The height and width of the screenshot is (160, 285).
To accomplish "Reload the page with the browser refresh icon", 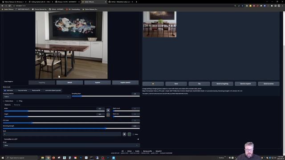I will 10,6.
